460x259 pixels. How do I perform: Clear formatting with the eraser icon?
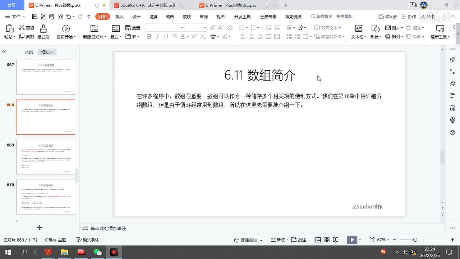click(x=230, y=28)
